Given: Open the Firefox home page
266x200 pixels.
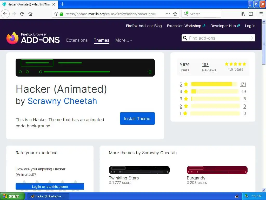Looking at the screenshot, I should 30,14.
